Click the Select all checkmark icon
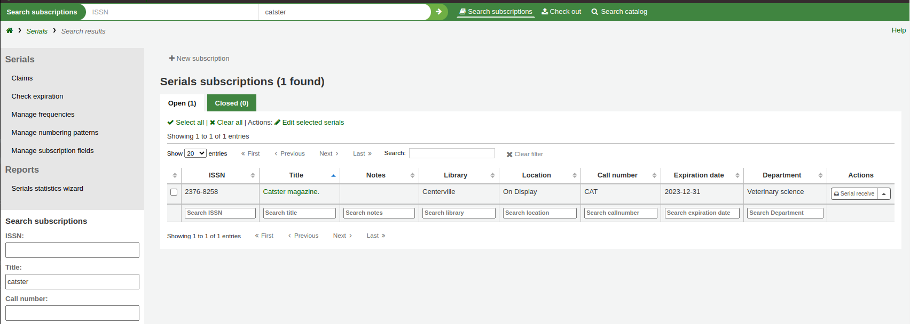Viewport: 910px width, 324px height. 170,123
